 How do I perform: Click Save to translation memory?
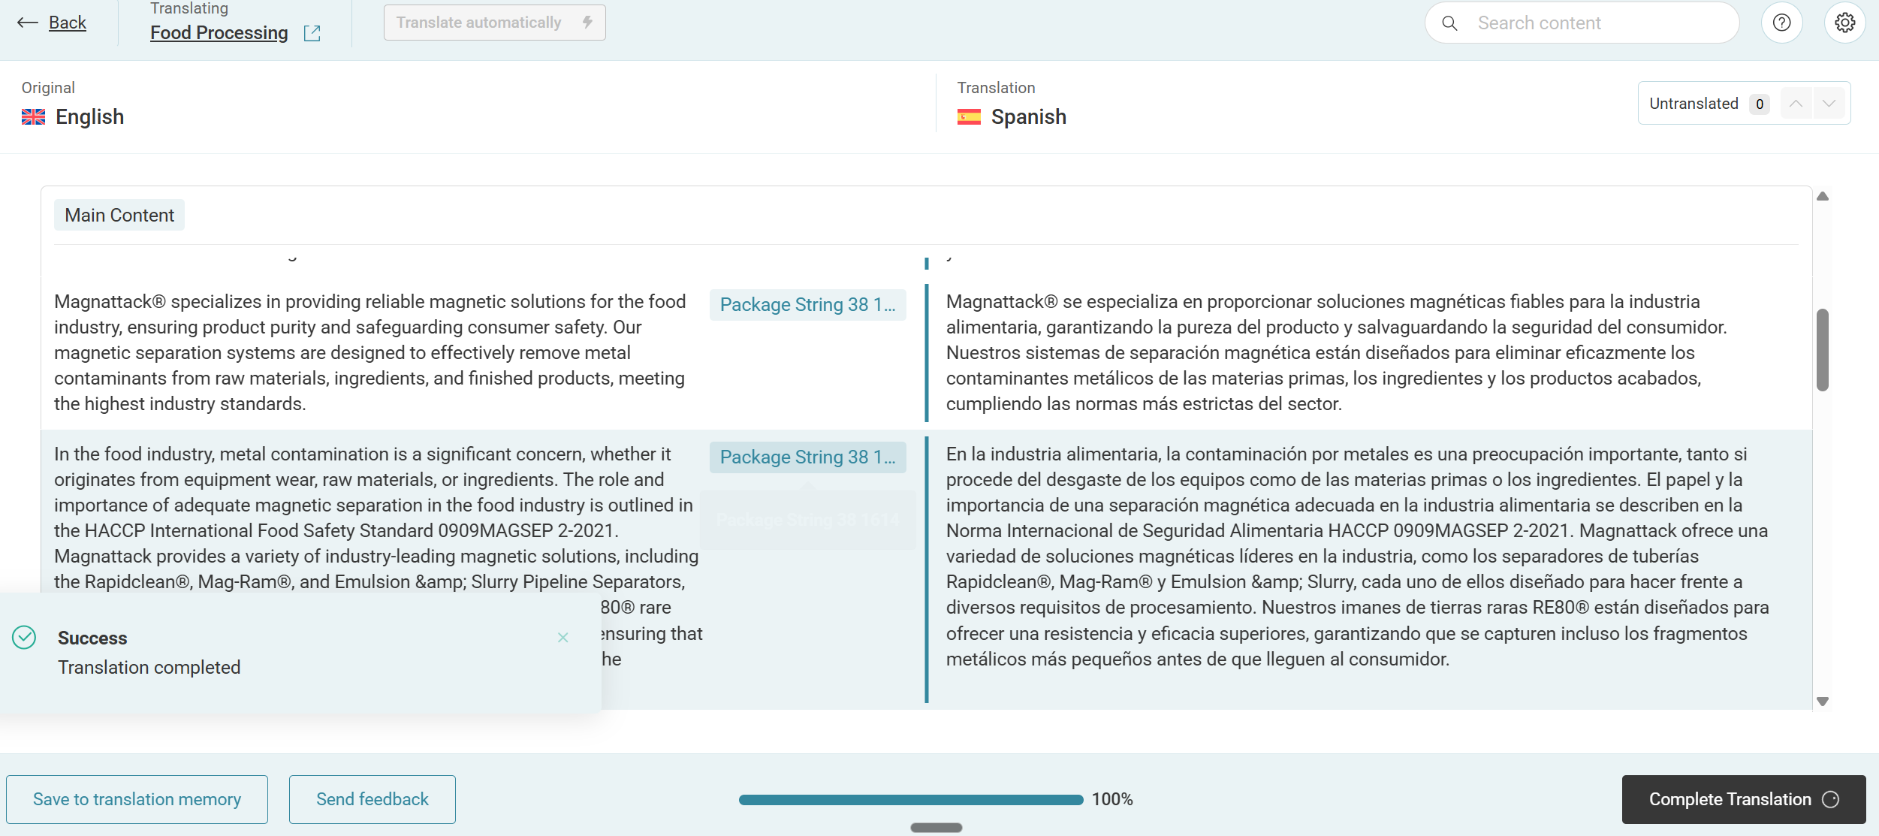pos(137,799)
